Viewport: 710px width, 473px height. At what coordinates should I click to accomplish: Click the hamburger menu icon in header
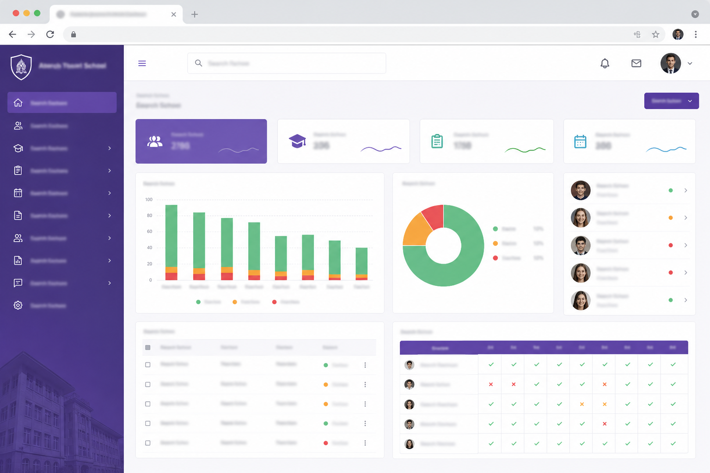tap(142, 63)
